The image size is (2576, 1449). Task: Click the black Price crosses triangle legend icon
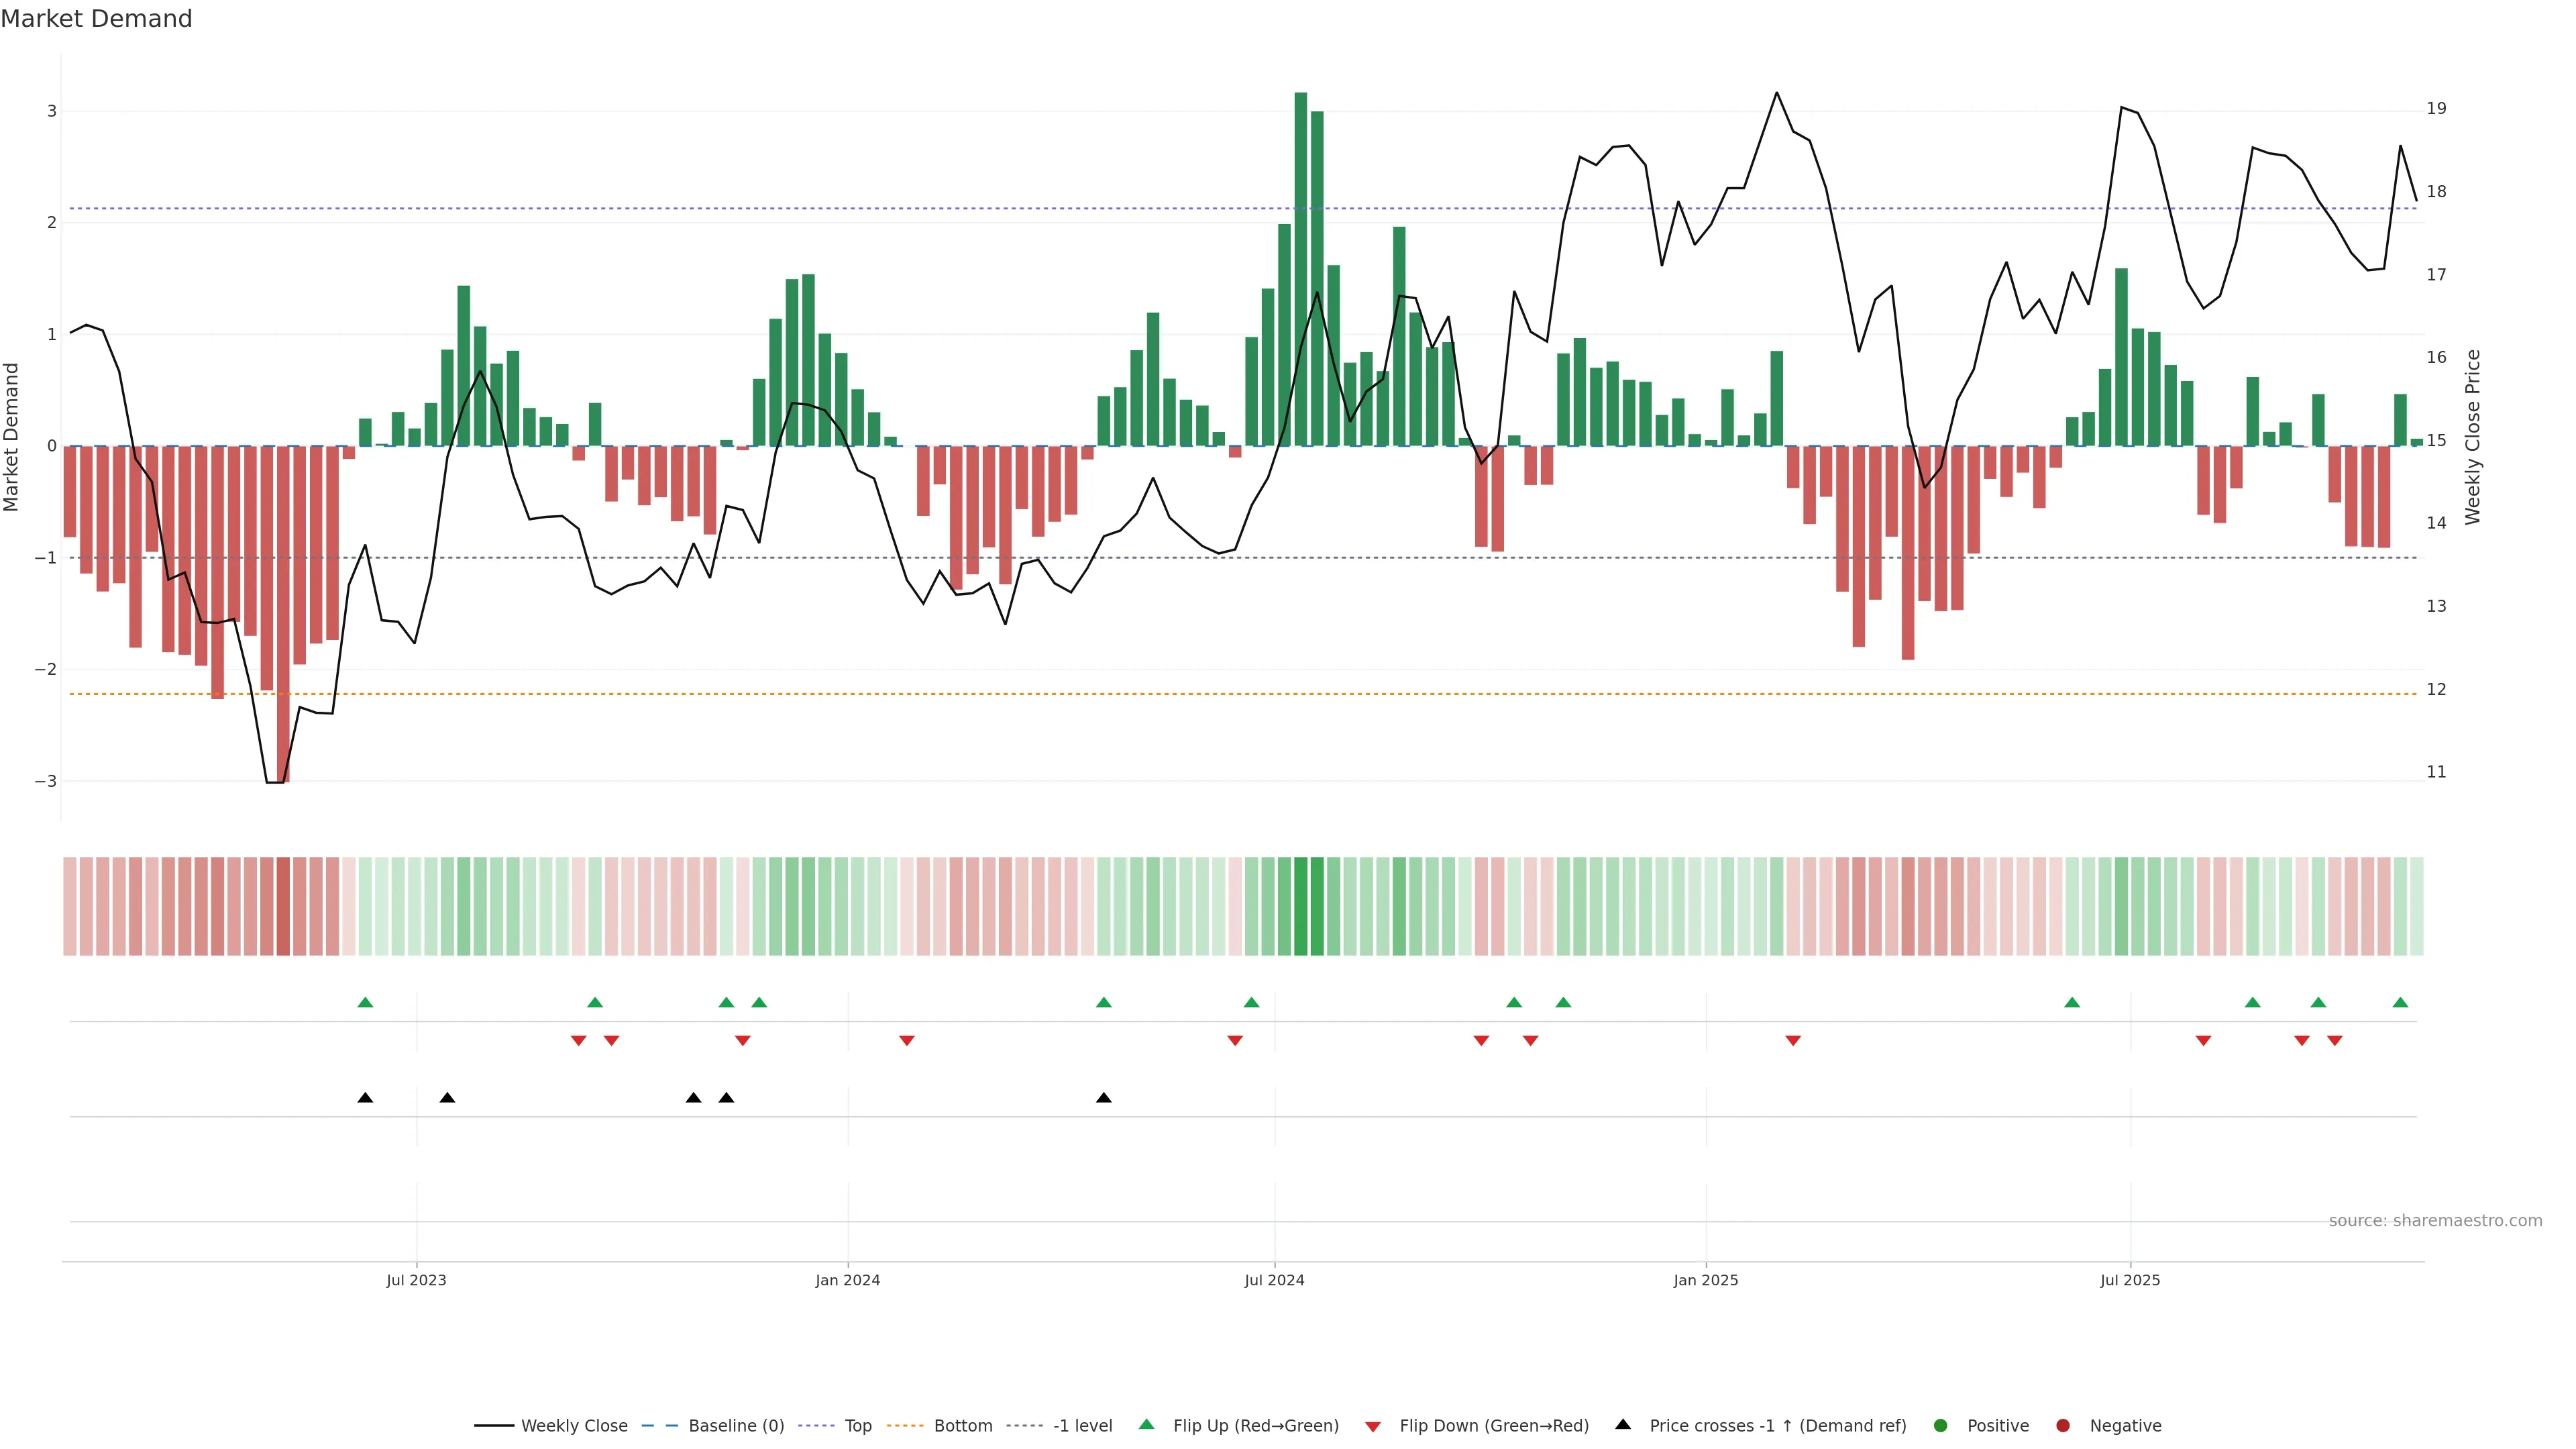click(1623, 1424)
